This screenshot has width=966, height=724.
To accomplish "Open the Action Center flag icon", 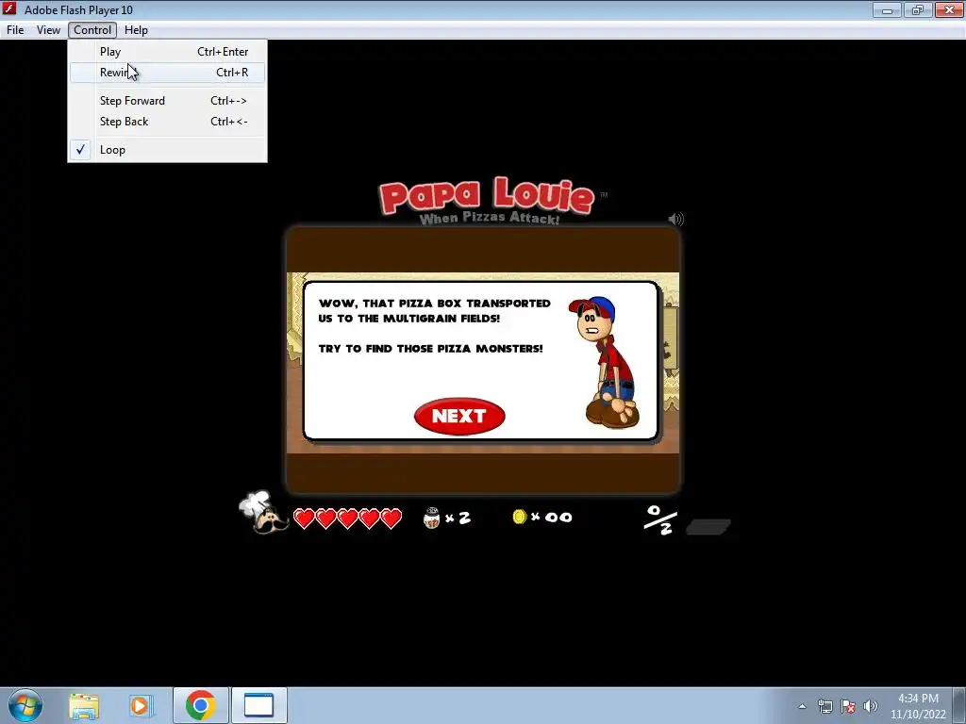I will click(848, 706).
